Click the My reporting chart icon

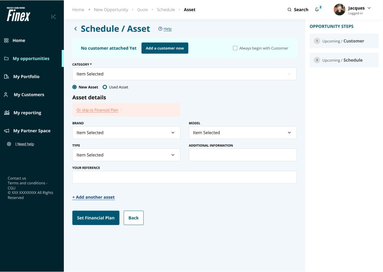[x=7, y=113]
